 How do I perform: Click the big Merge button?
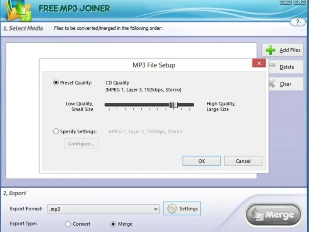273,215
